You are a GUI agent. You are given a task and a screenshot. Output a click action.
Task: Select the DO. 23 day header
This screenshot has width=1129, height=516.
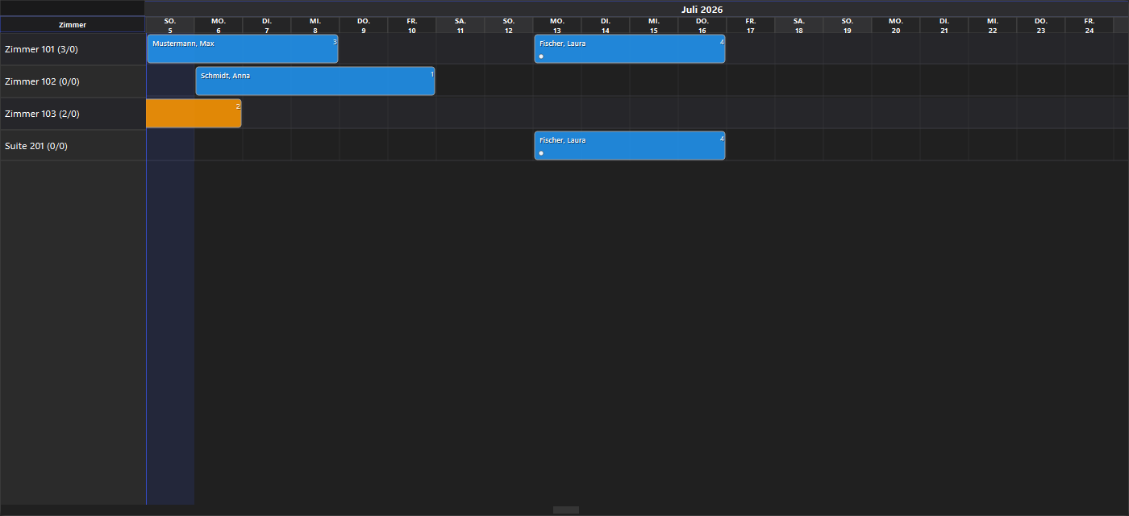click(x=1041, y=25)
